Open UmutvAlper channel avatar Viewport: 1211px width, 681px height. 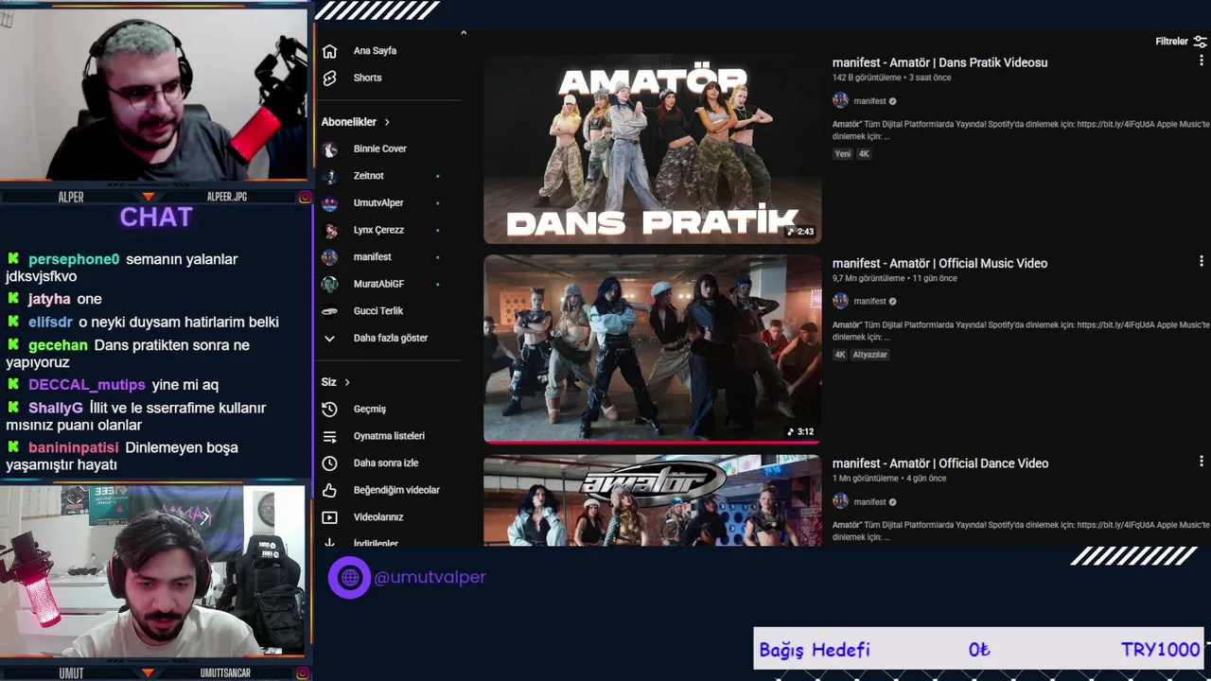pyautogui.click(x=329, y=203)
